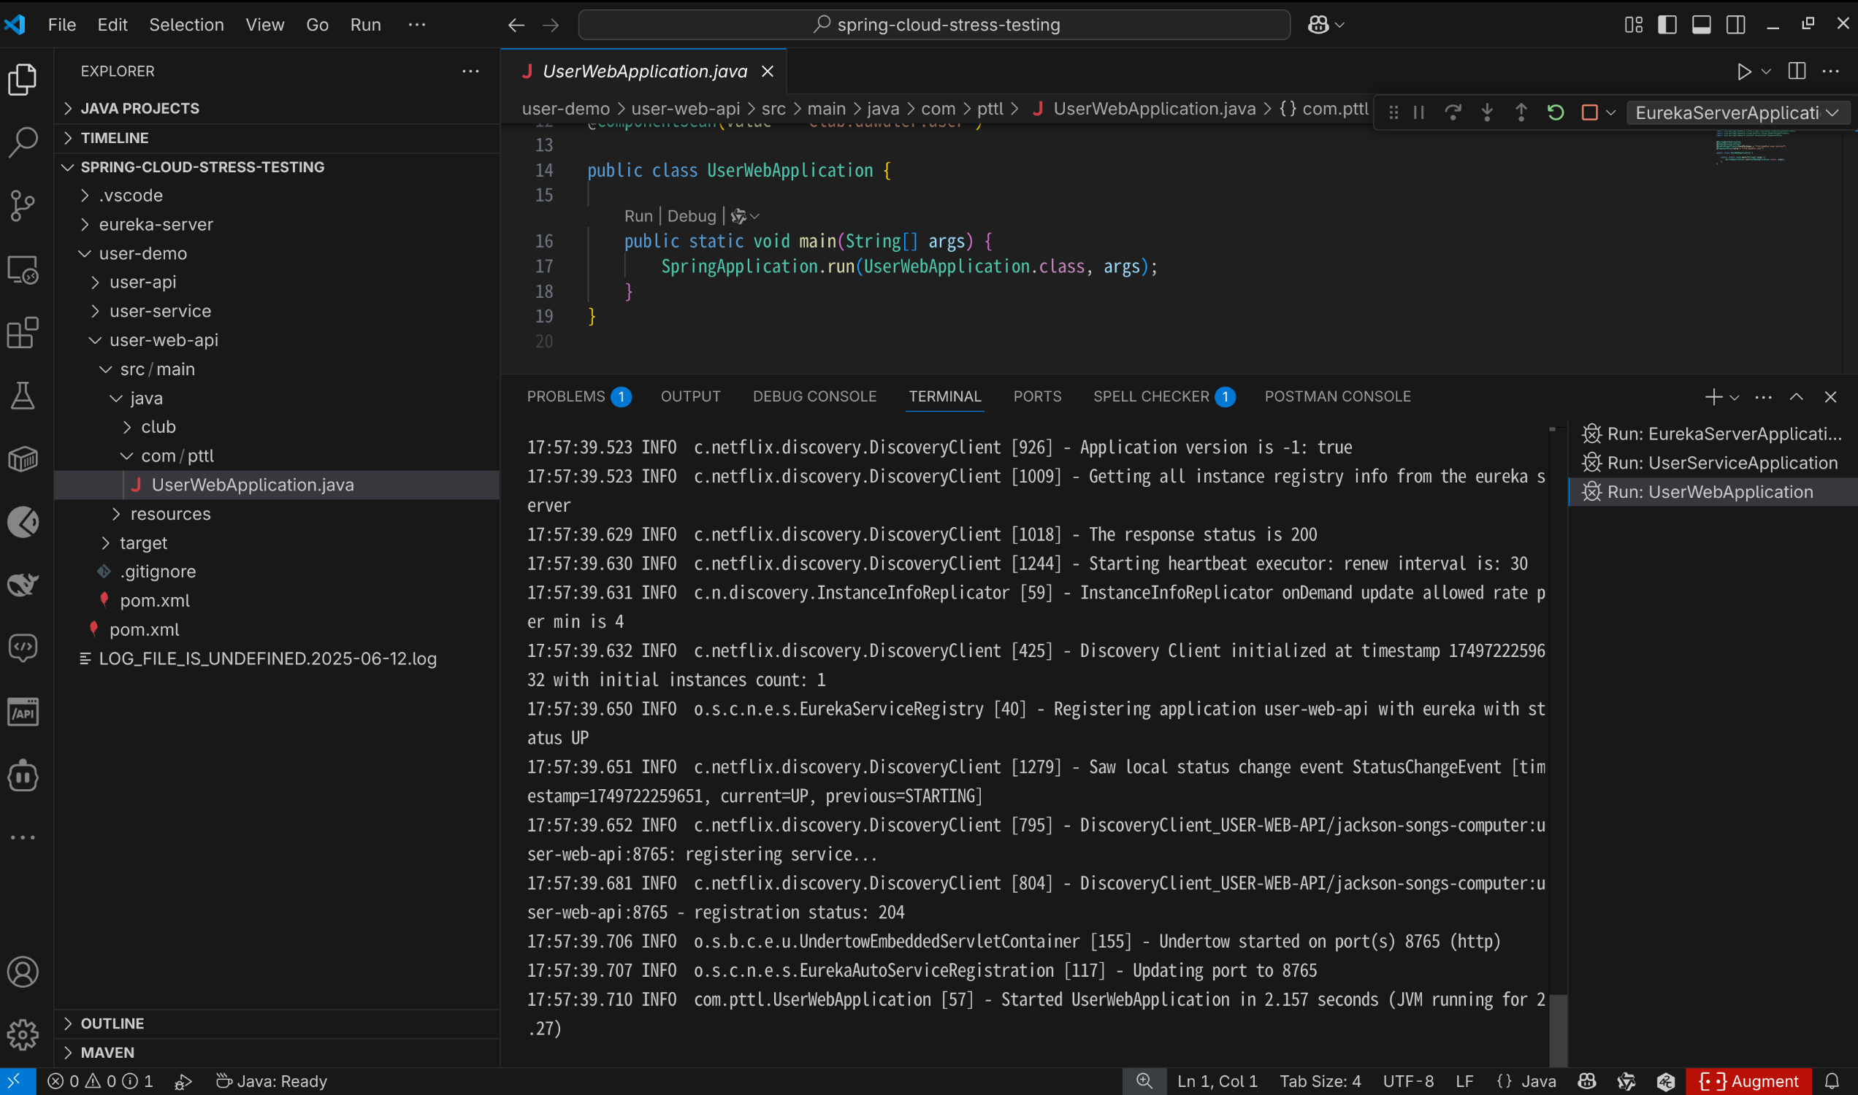Stop the debug session with square icon
1858x1095 pixels.
click(x=1589, y=112)
